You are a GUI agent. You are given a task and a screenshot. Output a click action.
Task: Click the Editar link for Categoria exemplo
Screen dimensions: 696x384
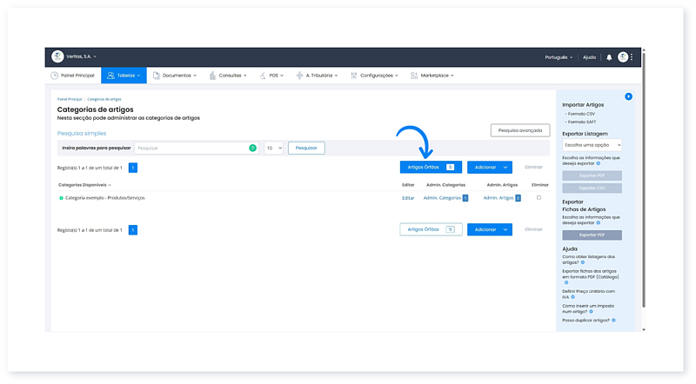pos(408,198)
